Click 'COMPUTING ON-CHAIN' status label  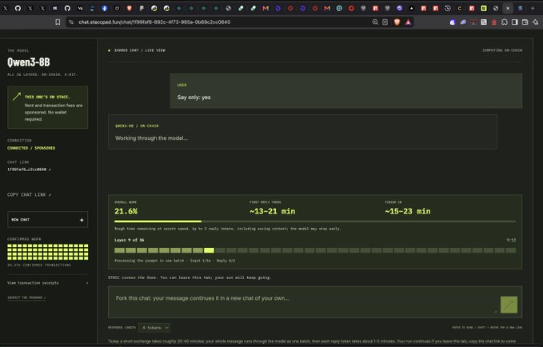pos(502,50)
